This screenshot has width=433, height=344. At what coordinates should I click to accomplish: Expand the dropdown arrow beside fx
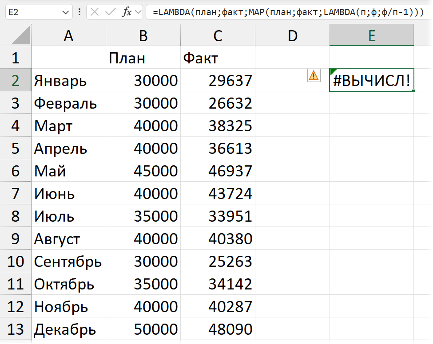[x=138, y=12]
